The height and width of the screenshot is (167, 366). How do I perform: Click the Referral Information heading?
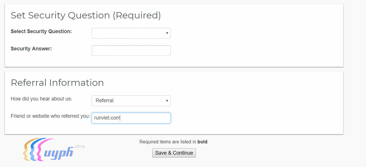(x=57, y=83)
